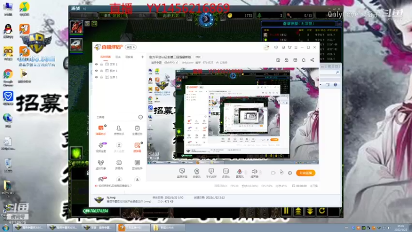
Task: Click the gift box icon above the preview
Action: pyautogui.click(x=278, y=60)
